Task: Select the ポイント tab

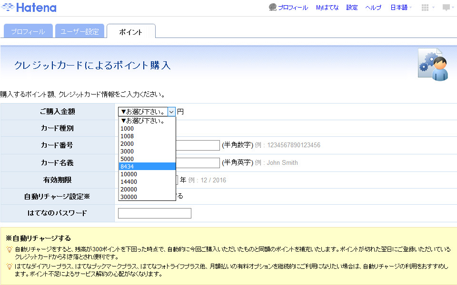Action: tap(131, 31)
